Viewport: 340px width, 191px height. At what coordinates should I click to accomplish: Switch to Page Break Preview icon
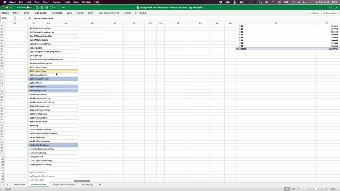[x=299, y=189]
